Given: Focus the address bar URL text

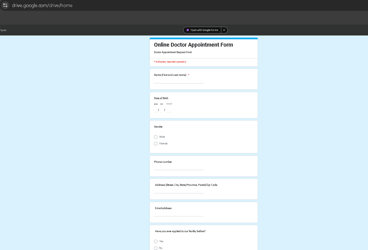Looking at the screenshot, I should click(x=42, y=5).
